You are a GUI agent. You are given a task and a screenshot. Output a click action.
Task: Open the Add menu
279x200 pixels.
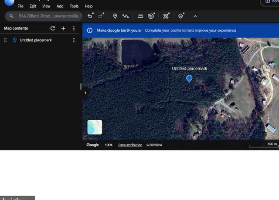[60, 6]
